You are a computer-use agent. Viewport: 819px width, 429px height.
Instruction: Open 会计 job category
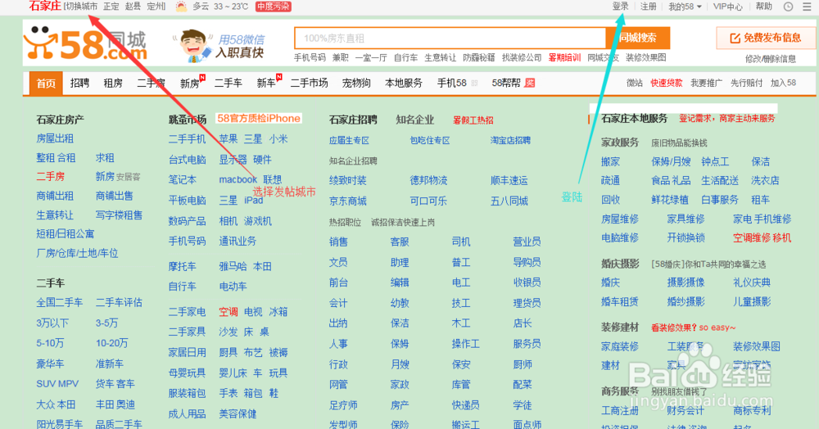(x=338, y=303)
